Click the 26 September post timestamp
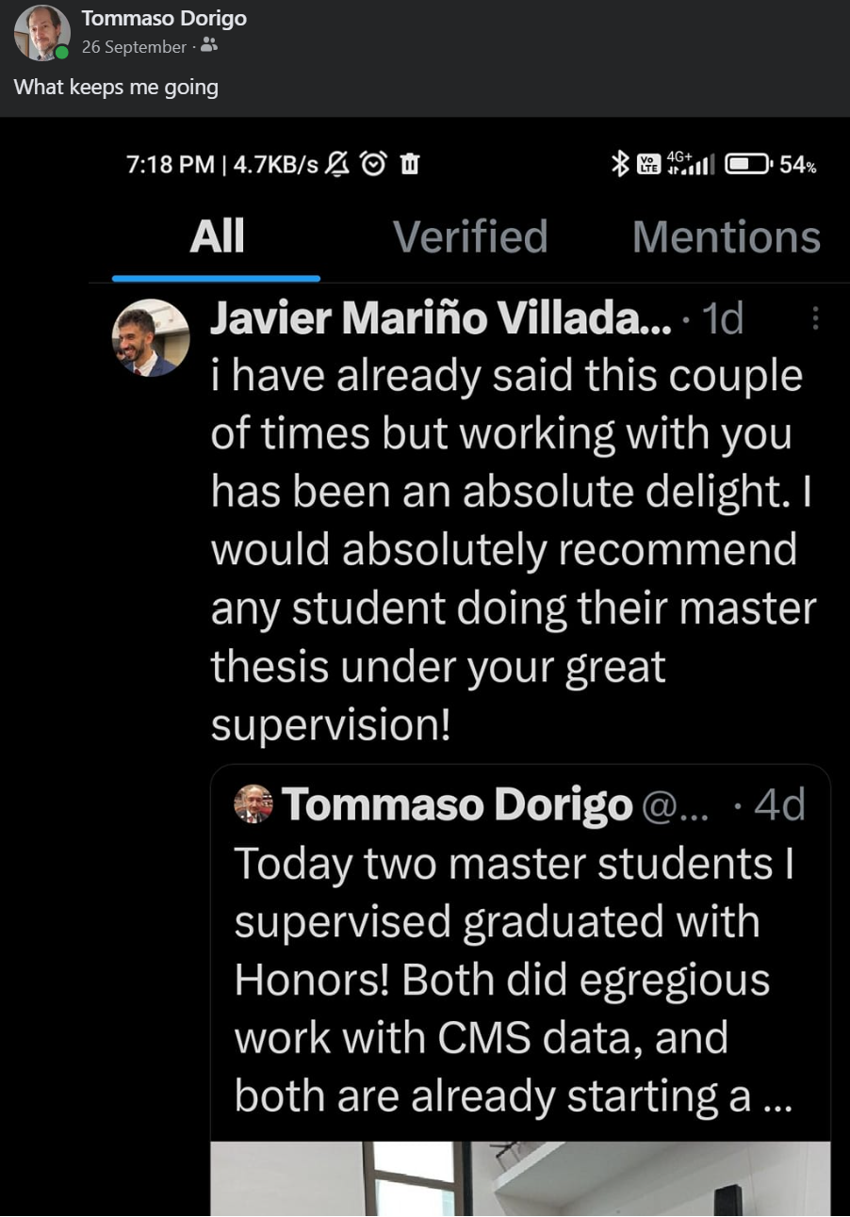 coord(134,46)
